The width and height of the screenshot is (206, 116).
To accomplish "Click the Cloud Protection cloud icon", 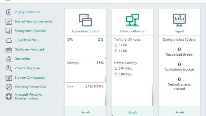I will coord(9,40).
